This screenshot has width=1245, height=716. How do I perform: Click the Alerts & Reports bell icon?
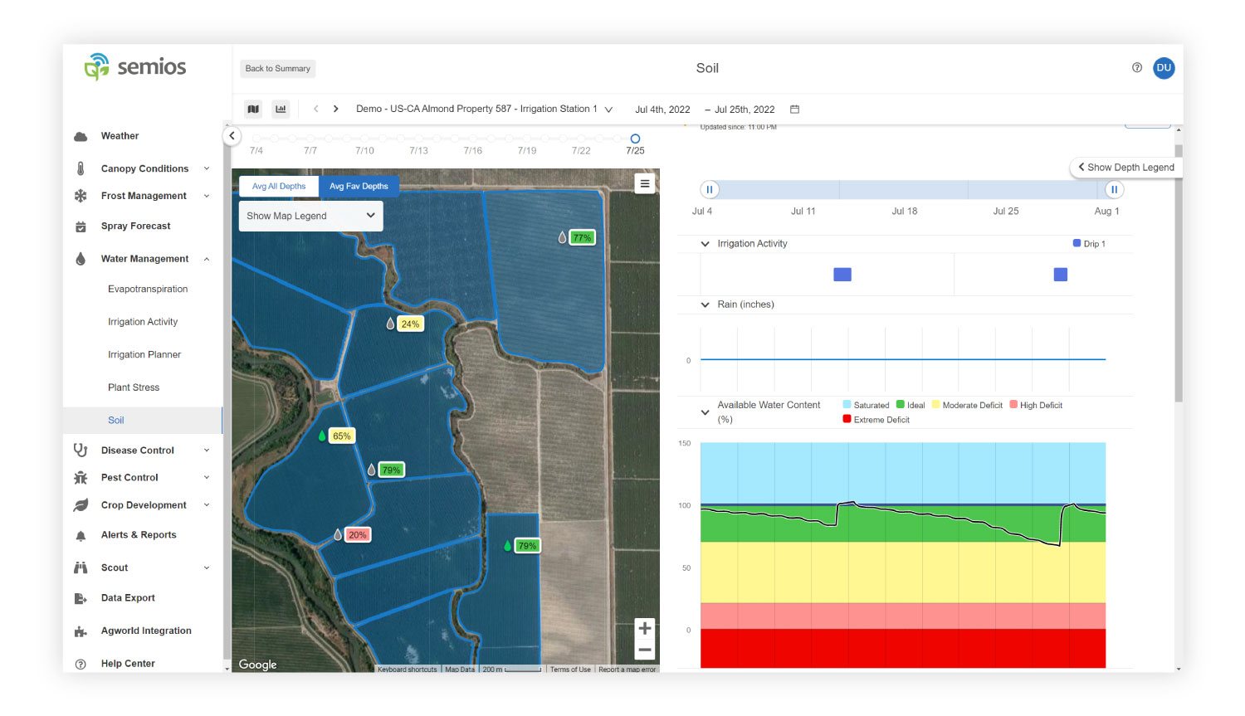81,536
